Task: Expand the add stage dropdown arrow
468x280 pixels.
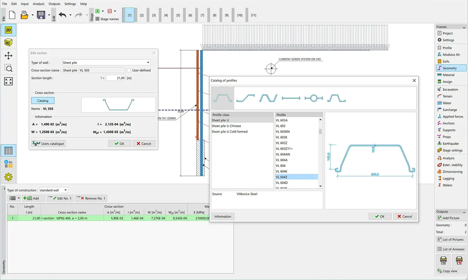Action: [103, 11]
